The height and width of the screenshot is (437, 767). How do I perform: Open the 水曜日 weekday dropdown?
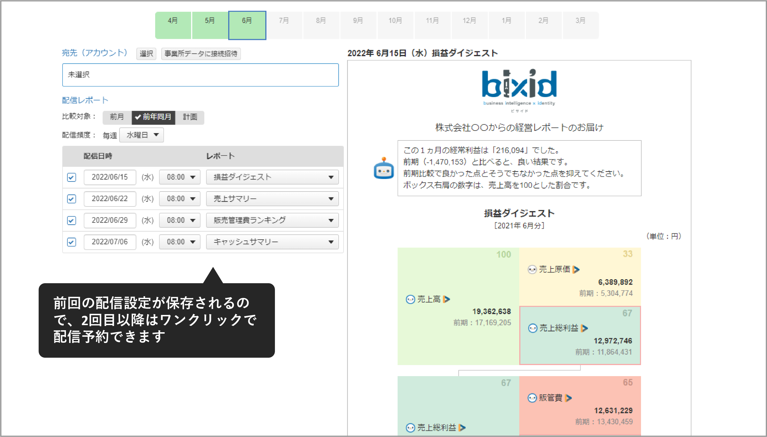(142, 135)
